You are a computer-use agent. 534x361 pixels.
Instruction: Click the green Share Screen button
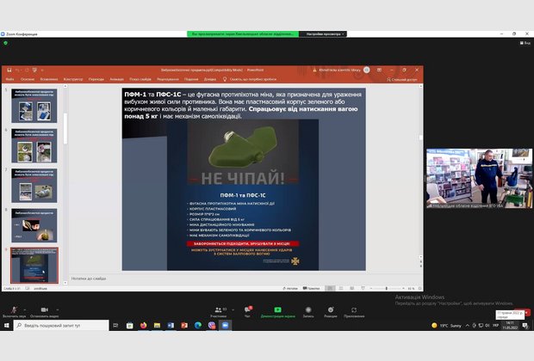pos(278,310)
